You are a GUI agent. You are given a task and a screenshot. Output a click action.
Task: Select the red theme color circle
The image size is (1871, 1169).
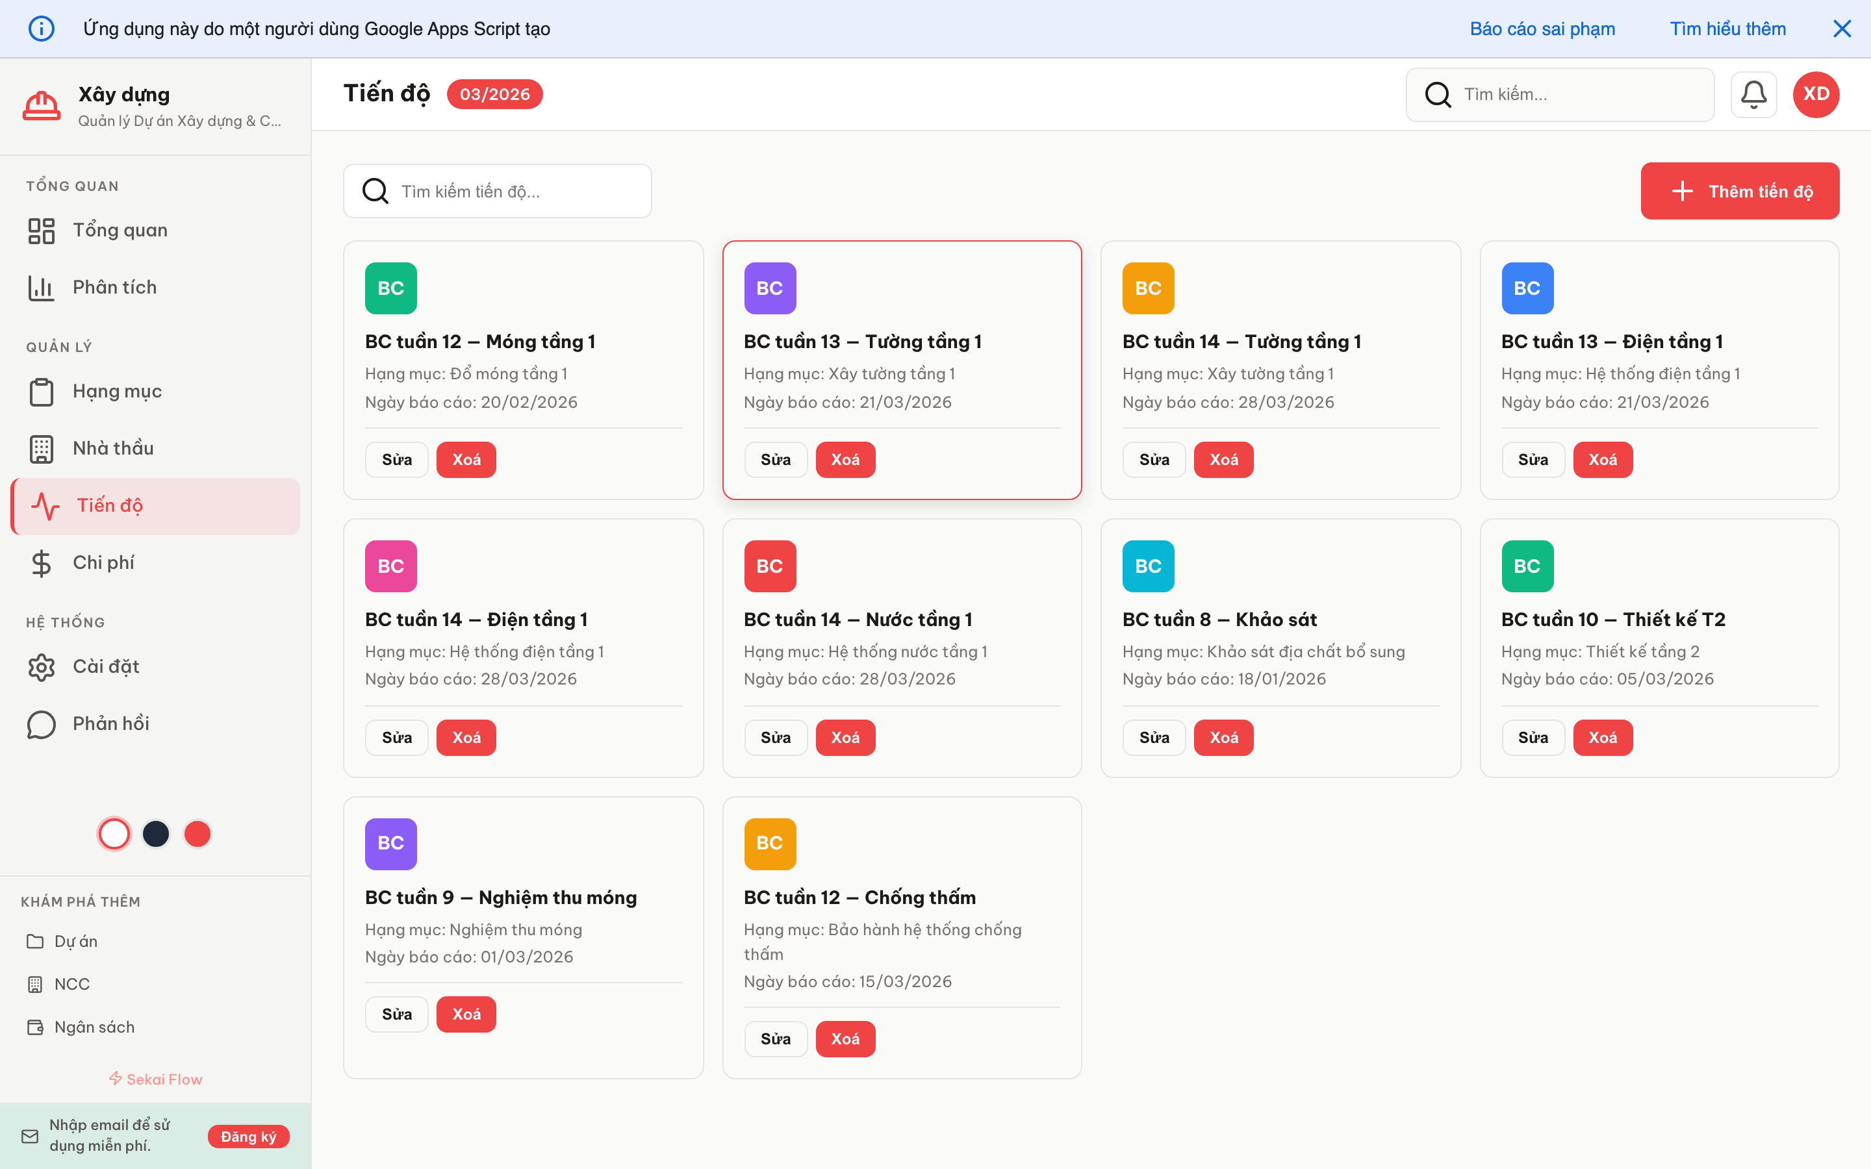(197, 833)
